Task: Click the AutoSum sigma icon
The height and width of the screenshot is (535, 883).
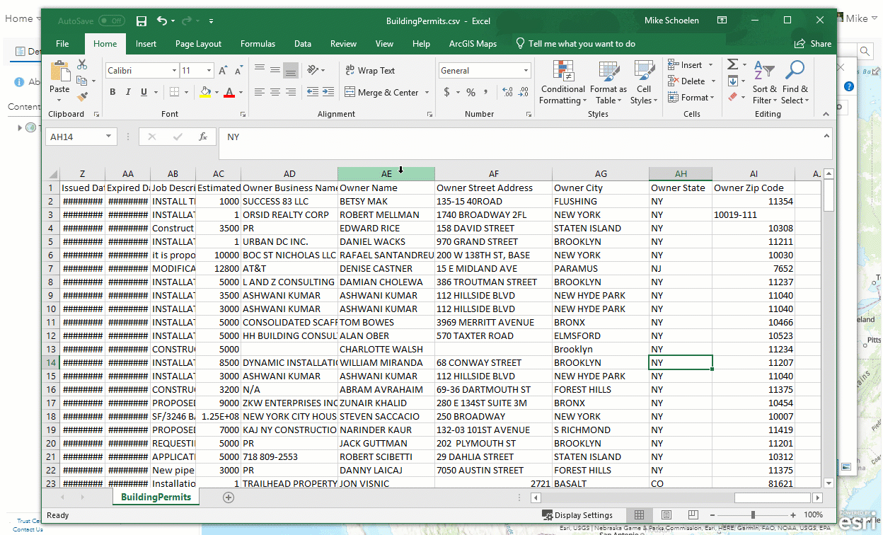Action: 733,64
